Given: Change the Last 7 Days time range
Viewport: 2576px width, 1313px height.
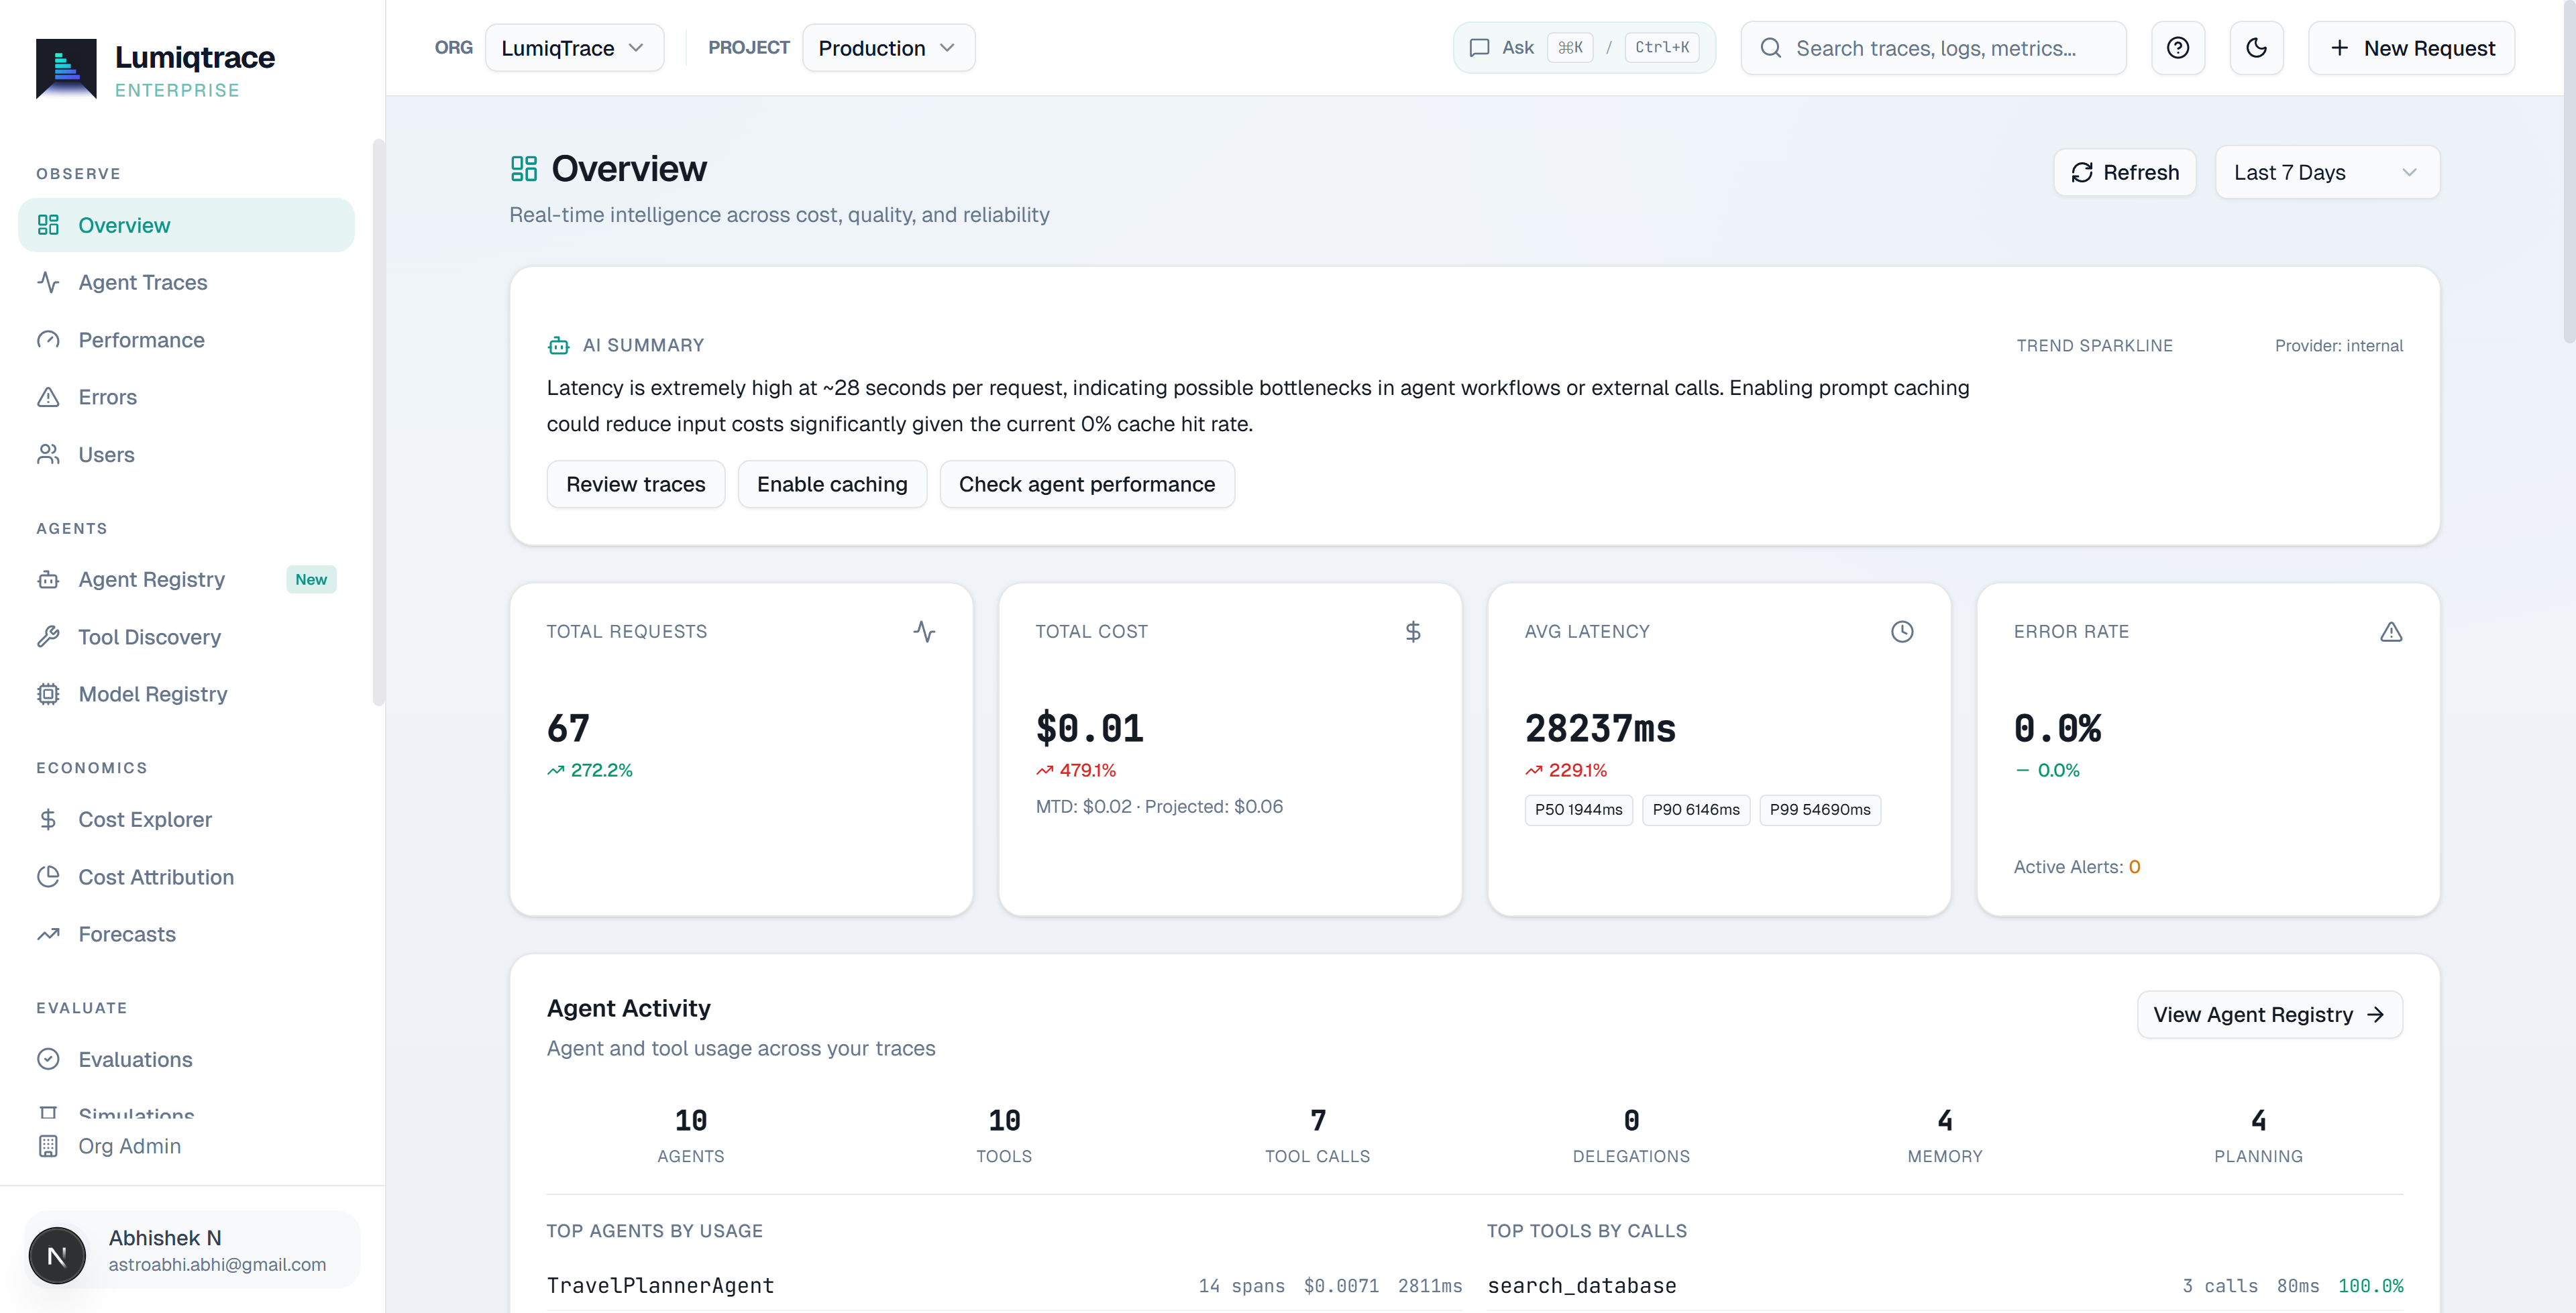Looking at the screenshot, I should click(2327, 171).
